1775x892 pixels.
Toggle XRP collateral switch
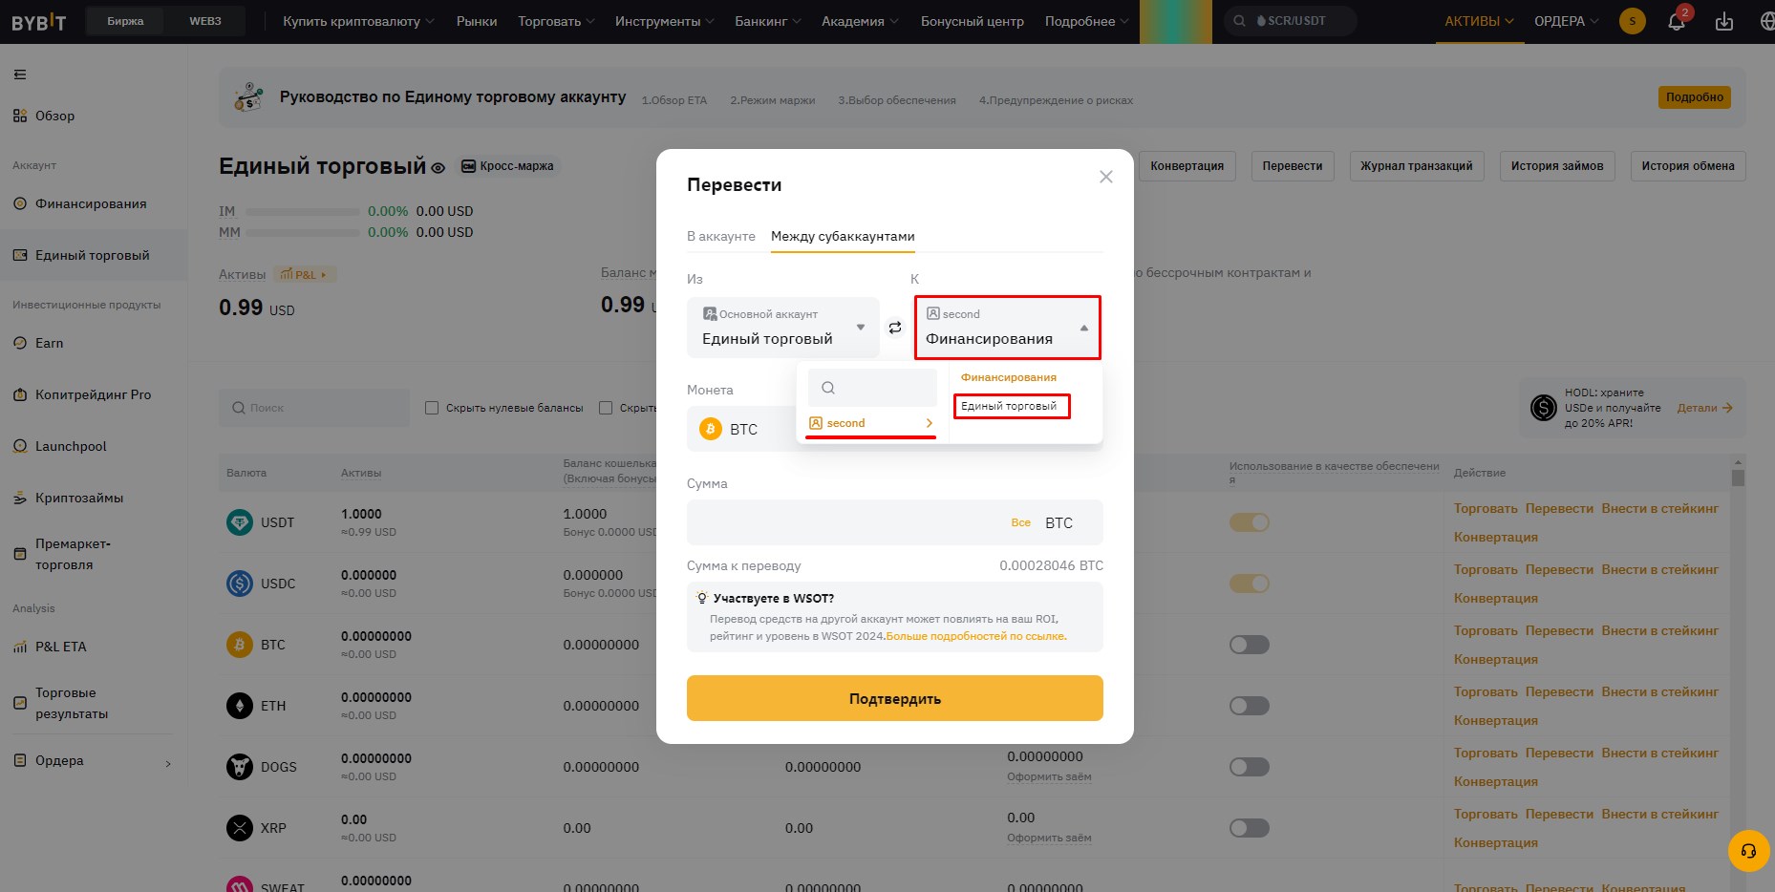[x=1250, y=828]
